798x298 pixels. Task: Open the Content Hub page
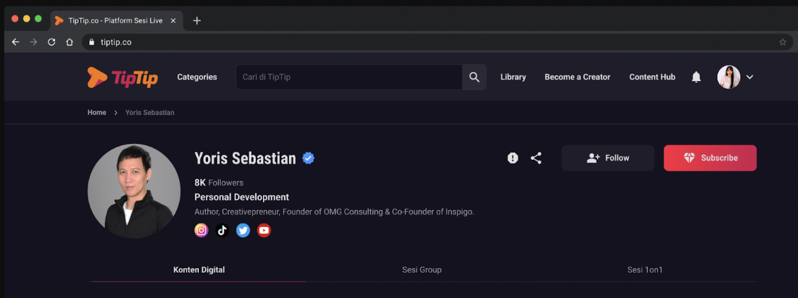(652, 77)
